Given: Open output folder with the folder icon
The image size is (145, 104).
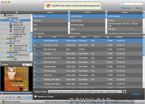Looking at the screenshot, I should [124, 91].
